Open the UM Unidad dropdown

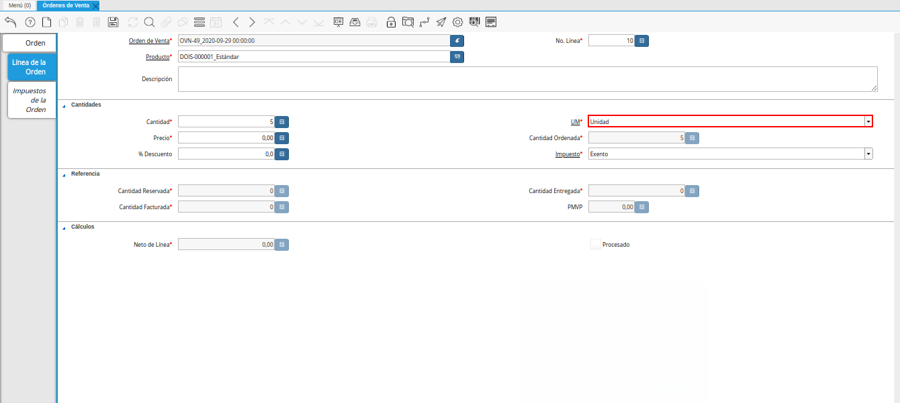click(868, 121)
